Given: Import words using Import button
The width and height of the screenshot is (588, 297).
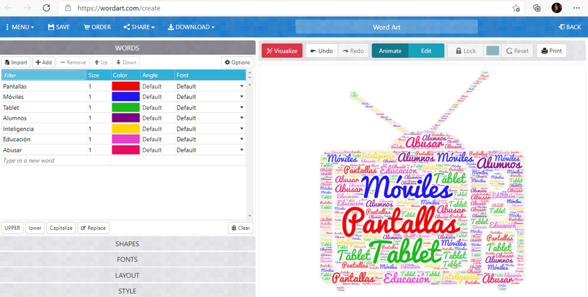Looking at the screenshot, I should [15, 62].
